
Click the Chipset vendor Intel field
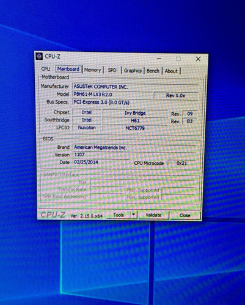(x=87, y=112)
